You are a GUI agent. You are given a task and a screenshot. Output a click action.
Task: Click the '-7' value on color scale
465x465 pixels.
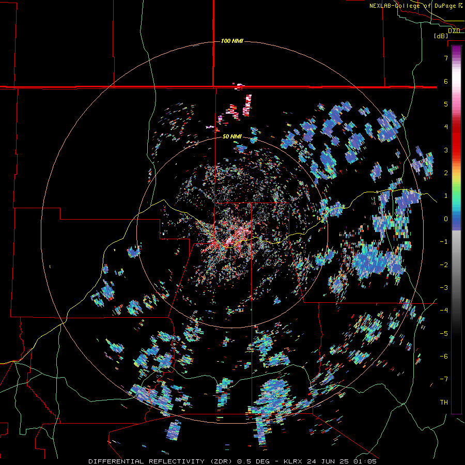tap(444, 379)
